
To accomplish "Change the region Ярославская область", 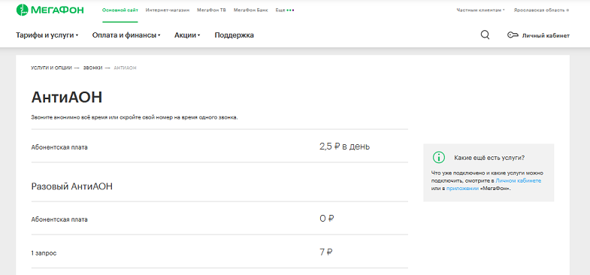I will pyautogui.click(x=541, y=11).
